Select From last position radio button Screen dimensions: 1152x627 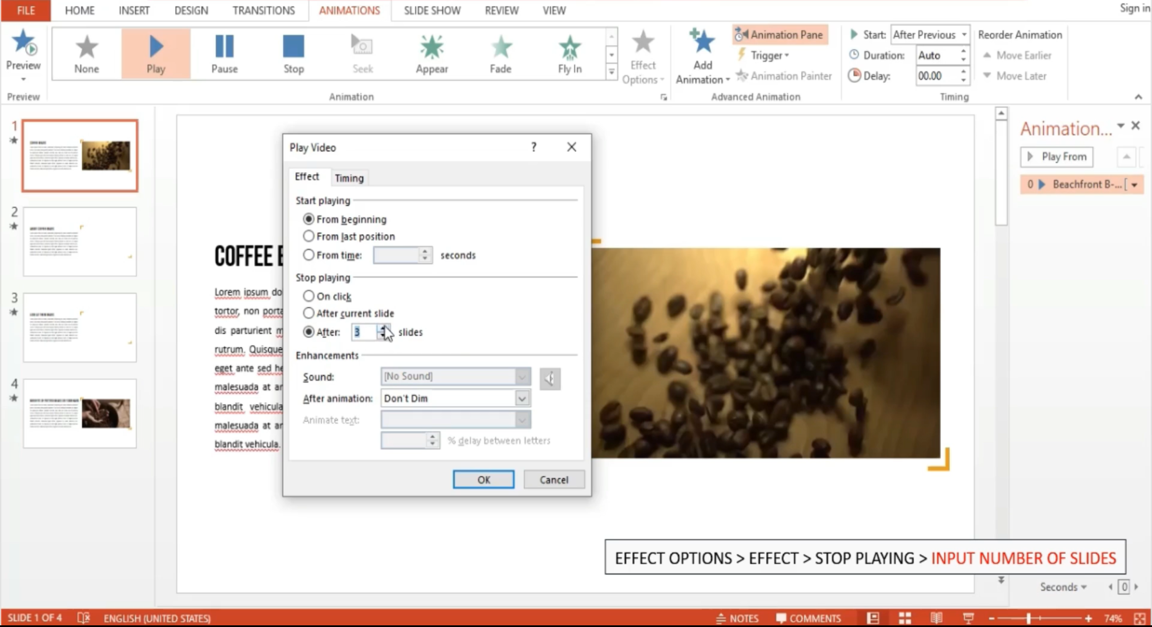[x=309, y=236]
